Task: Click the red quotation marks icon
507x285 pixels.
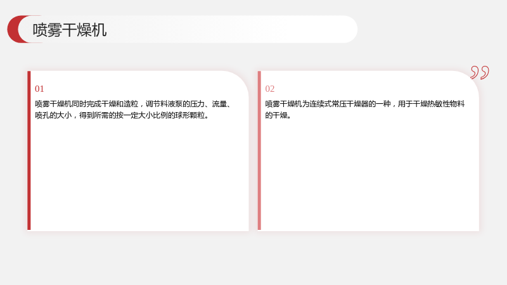Action: click(x=480, y=73)
